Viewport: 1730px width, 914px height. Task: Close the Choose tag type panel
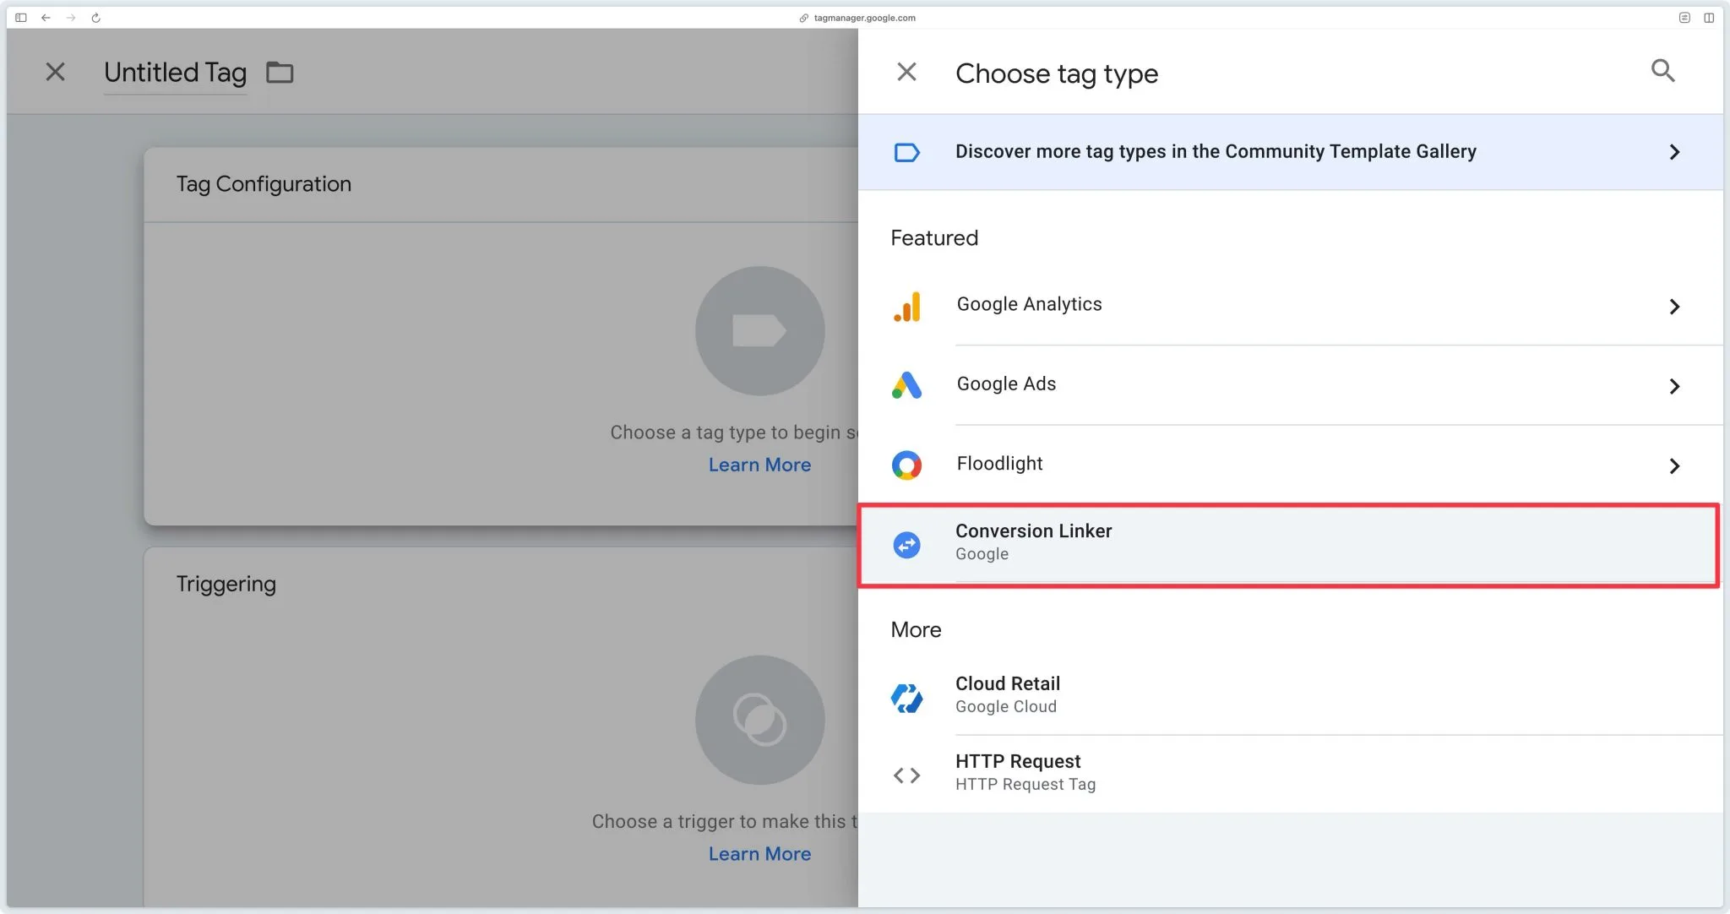pyautogui.click(x=906, y=72)
